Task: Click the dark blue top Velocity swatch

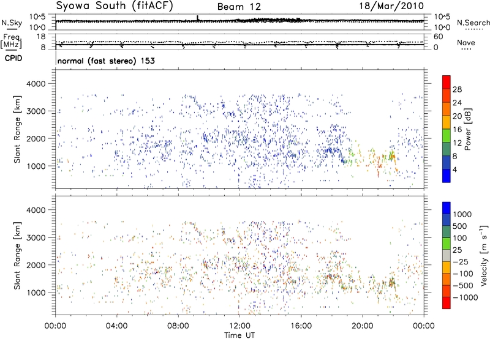Action: pos(447,208)
